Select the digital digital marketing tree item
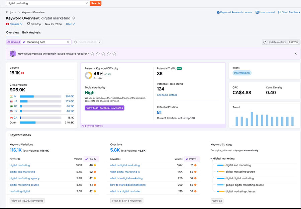The width and height of the screenshot is (301, 209). pos(239,178)
